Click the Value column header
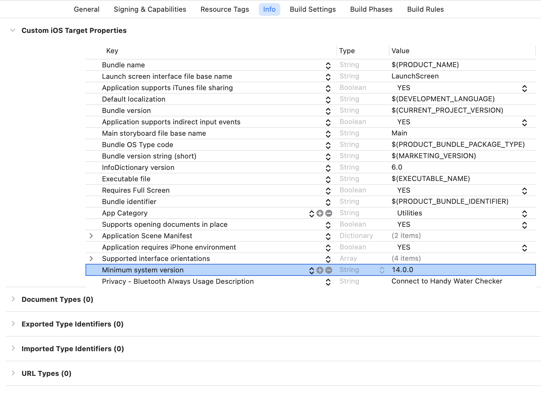The height and width of the screenshot is (398, 541). (400, 51)
